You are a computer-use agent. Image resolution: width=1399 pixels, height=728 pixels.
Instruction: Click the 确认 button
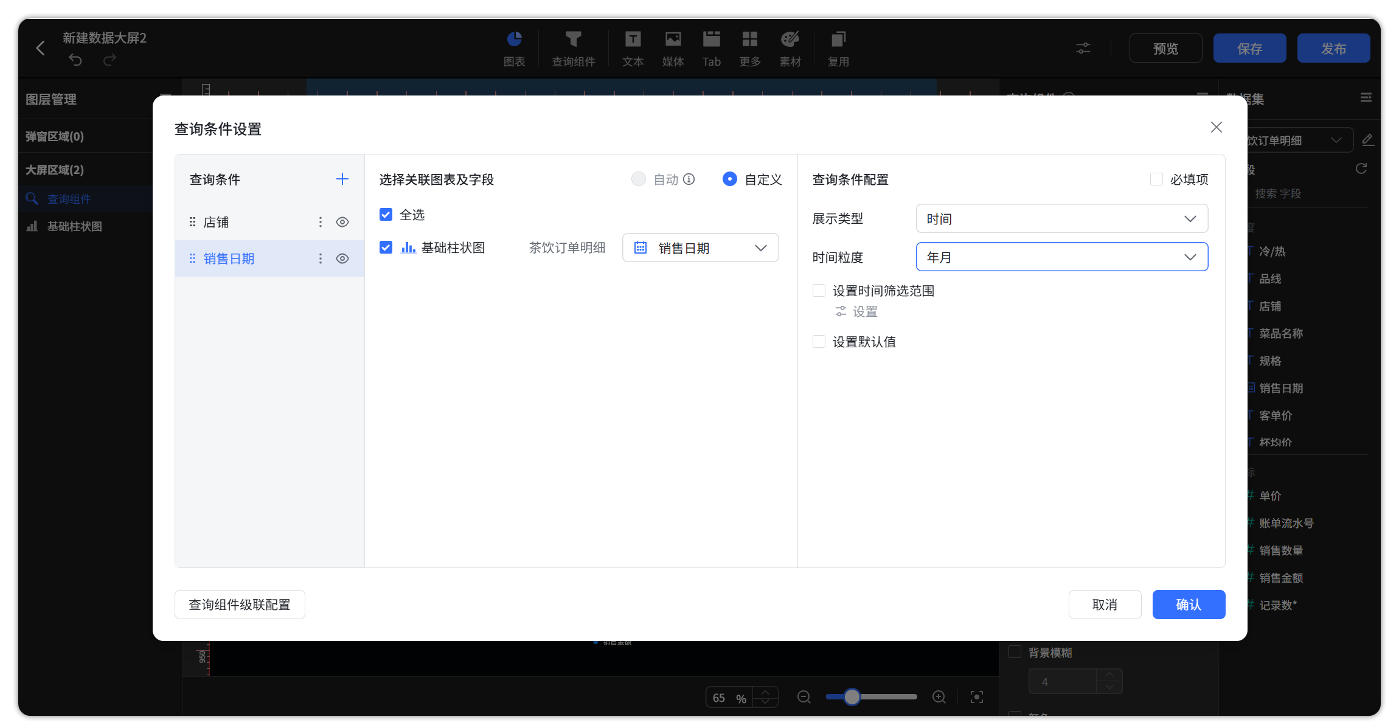click(x=1189, y=605)
